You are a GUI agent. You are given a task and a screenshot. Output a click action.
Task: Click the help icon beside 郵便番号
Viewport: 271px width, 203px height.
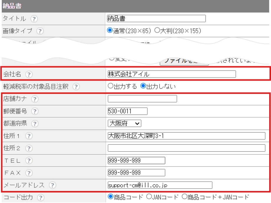(35, 111)
